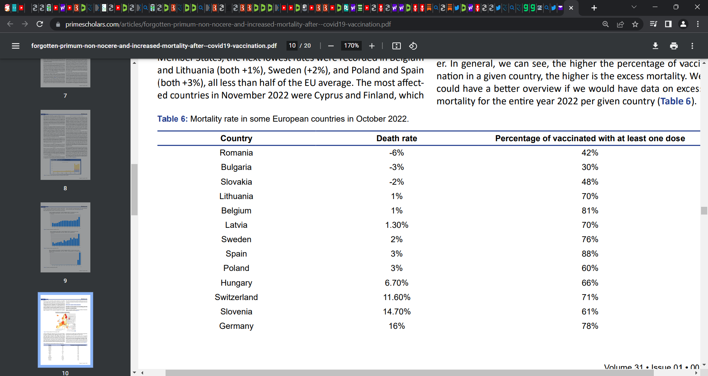708x376 pixels.
Task: Click the sidebar scroll-down arrow
Action: [134, 373]
